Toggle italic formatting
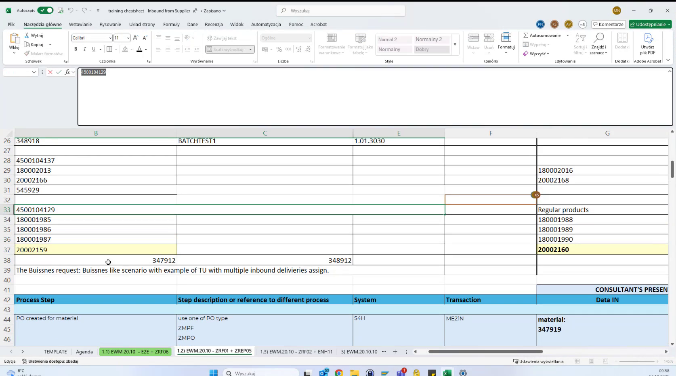 (x=85, y=49)
